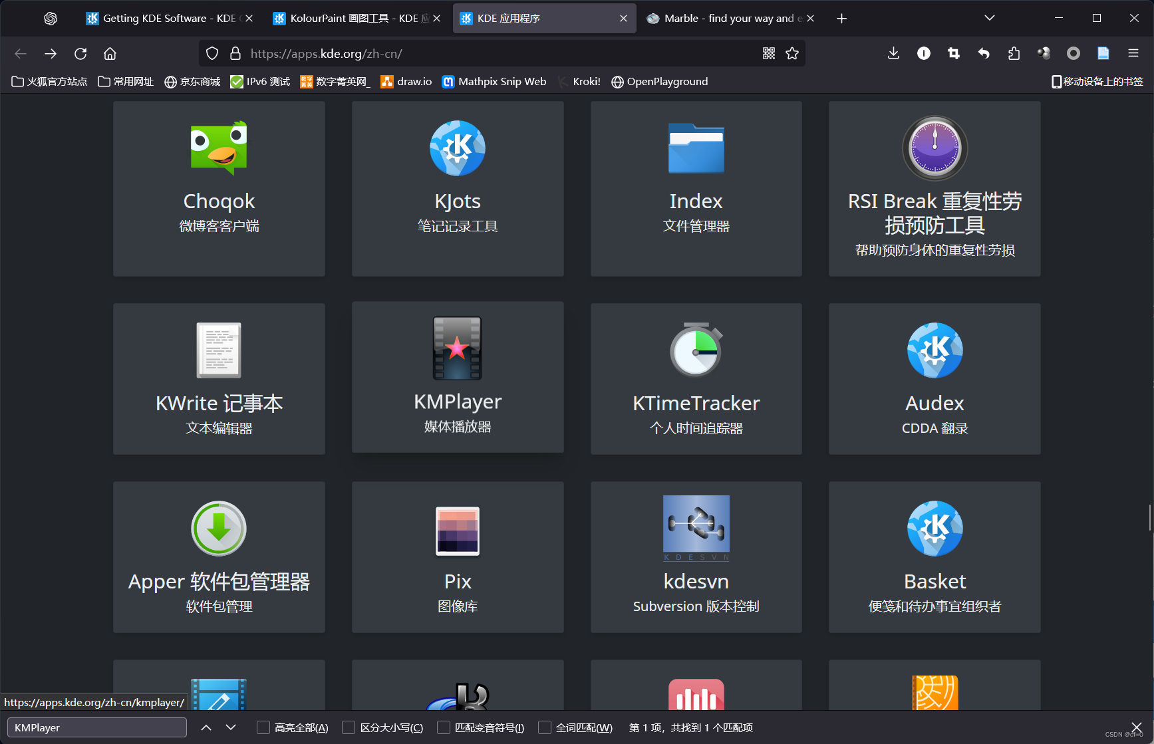Click inside the KMPlayer search field
Screen dimensions: 1154x744
click(x=96, y=727)
